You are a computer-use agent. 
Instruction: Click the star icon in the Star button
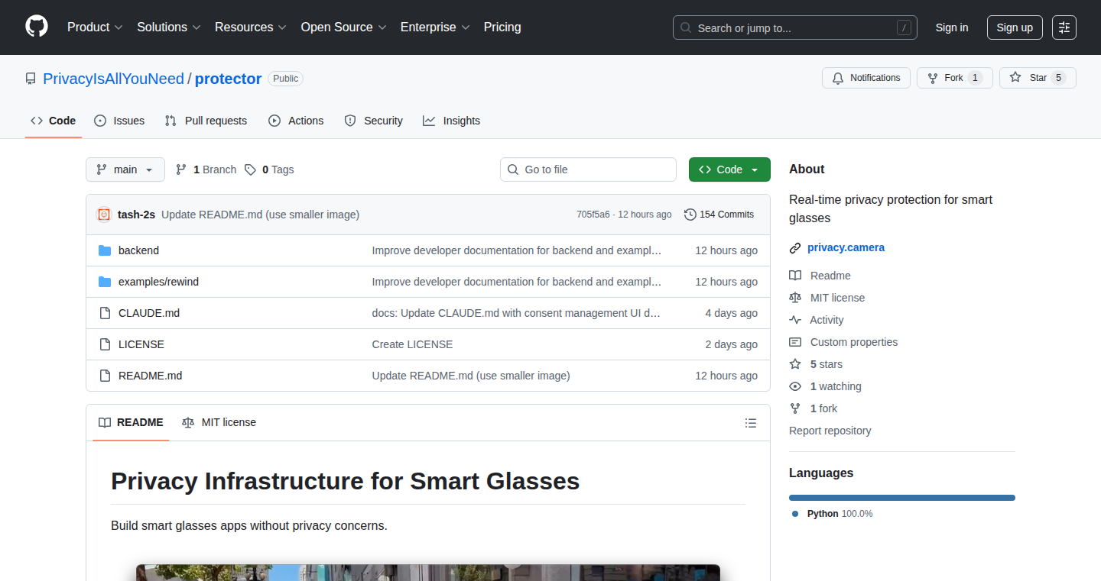click(x=1015, y=77)
